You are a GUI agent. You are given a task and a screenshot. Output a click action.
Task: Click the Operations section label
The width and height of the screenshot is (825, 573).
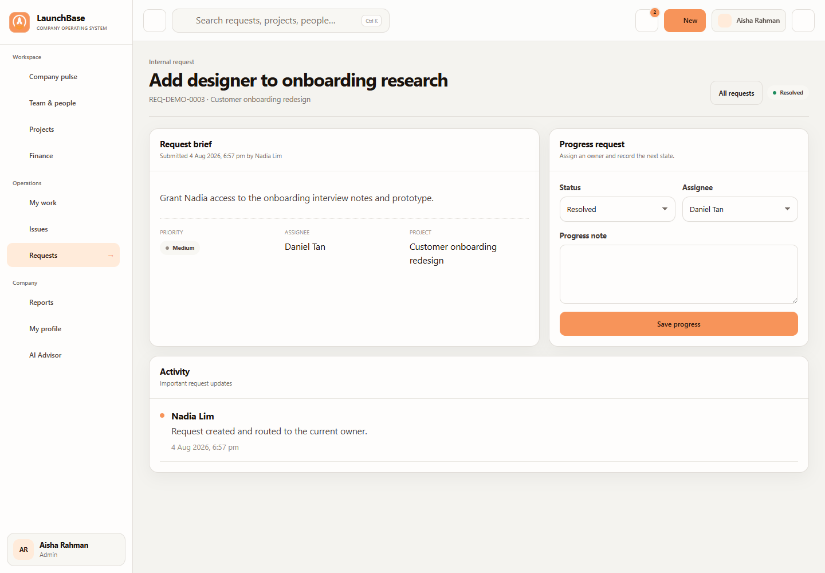pyautogui.click(x=27, y=183)
